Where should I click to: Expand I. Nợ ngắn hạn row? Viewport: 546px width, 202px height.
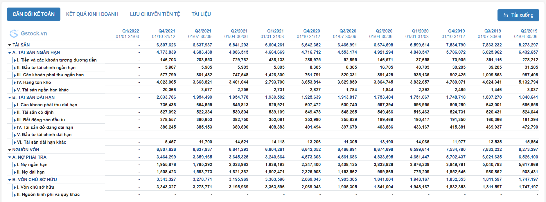pos(15,165)
